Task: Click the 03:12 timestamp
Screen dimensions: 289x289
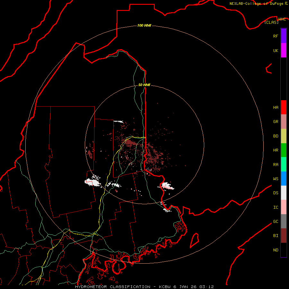Action: coord(206,287)
